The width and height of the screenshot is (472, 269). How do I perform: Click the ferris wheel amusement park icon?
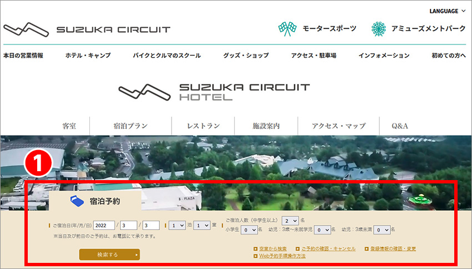click(378, 29)
